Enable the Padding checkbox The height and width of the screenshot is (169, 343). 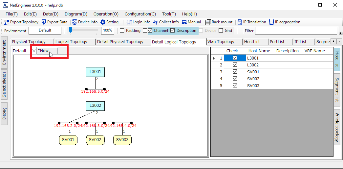(122, 31)
